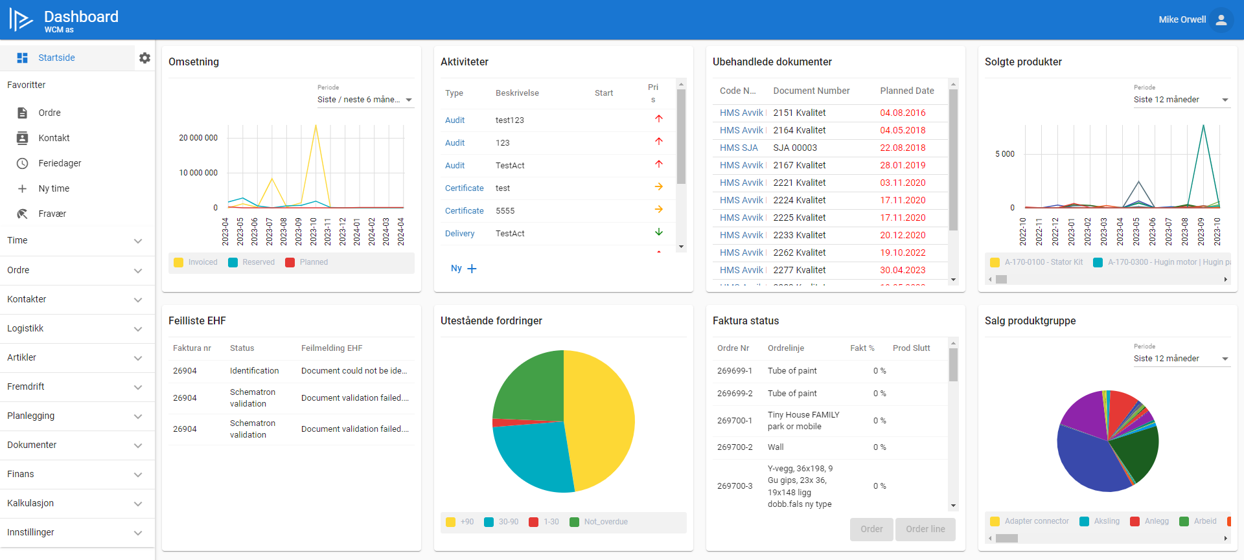Toggle Not_overdue segment in fordringer legend
Image resolution: width=1244 pixels, height=560 pixels.
pos(599,522)
